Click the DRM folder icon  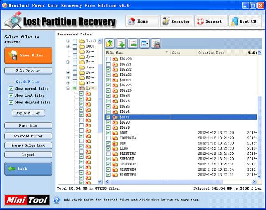[116, 143]
